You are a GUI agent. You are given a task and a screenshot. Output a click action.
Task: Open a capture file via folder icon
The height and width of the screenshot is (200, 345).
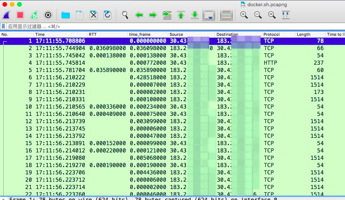pos(66,15)
